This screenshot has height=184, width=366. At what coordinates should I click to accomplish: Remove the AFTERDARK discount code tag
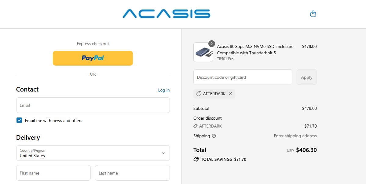tap(230, 94)
